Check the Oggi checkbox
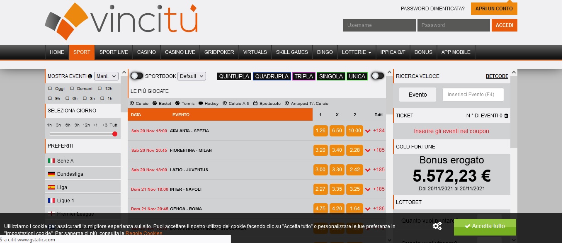 (50, 88)
